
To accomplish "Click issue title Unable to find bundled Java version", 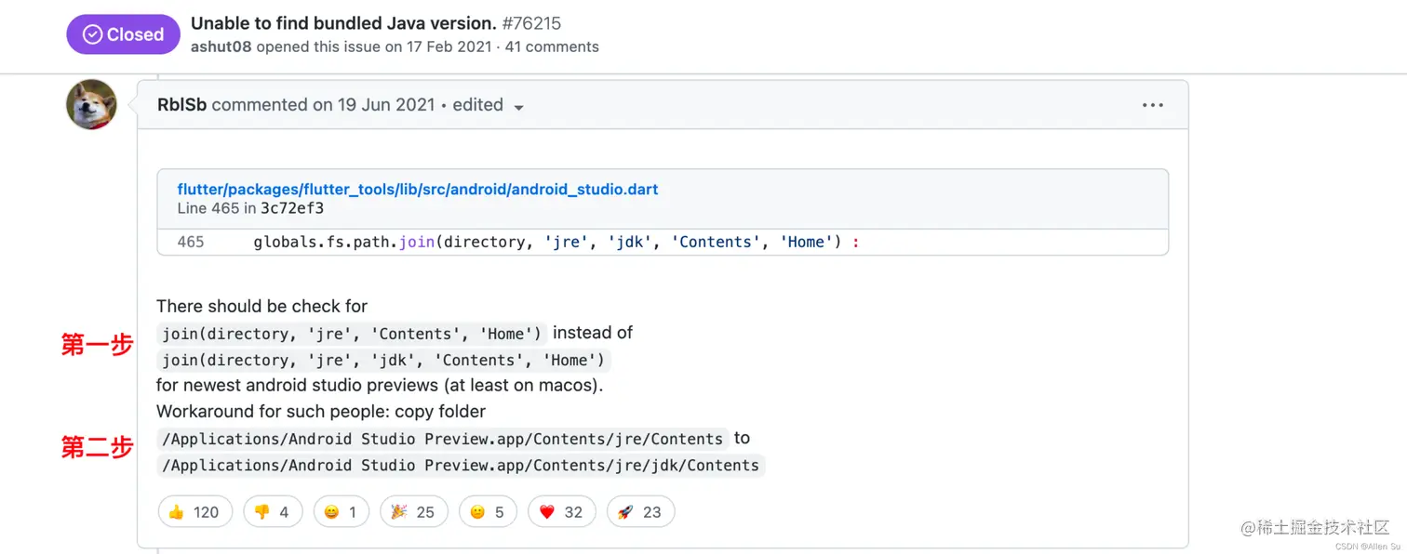I will (343, 23).
